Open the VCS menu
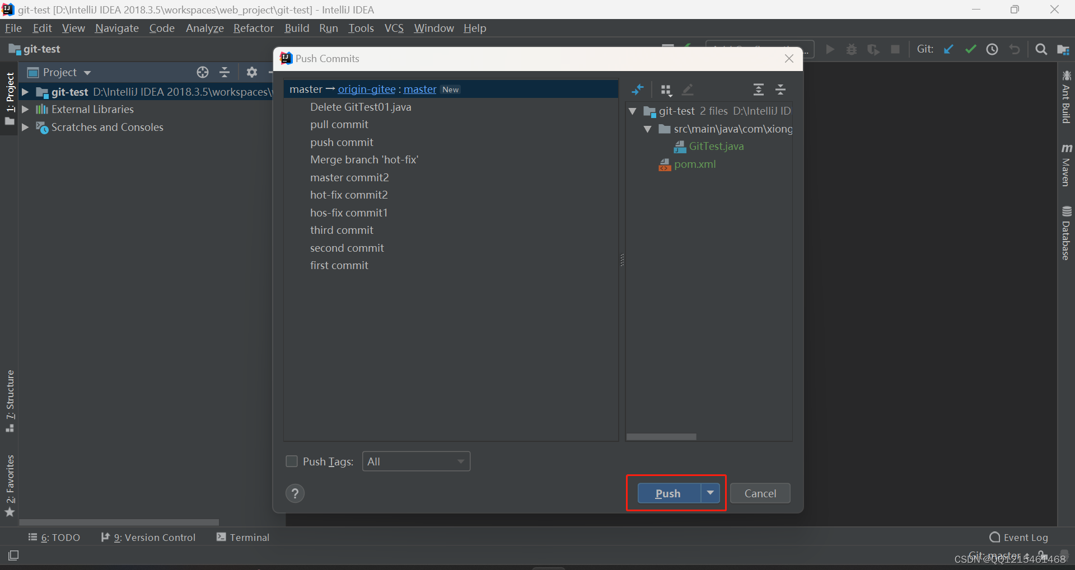This screenshot has height=570, width=1075. click(x=394, y=28)
